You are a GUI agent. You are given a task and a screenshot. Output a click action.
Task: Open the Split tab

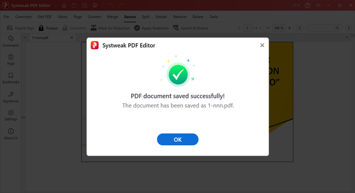146,17
